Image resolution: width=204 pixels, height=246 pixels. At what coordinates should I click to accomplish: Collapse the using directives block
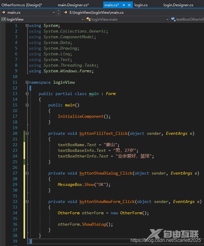[27, 26]
